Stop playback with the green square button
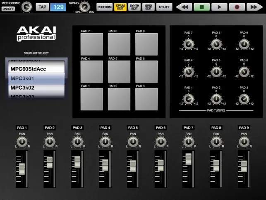 coord(202,7)
